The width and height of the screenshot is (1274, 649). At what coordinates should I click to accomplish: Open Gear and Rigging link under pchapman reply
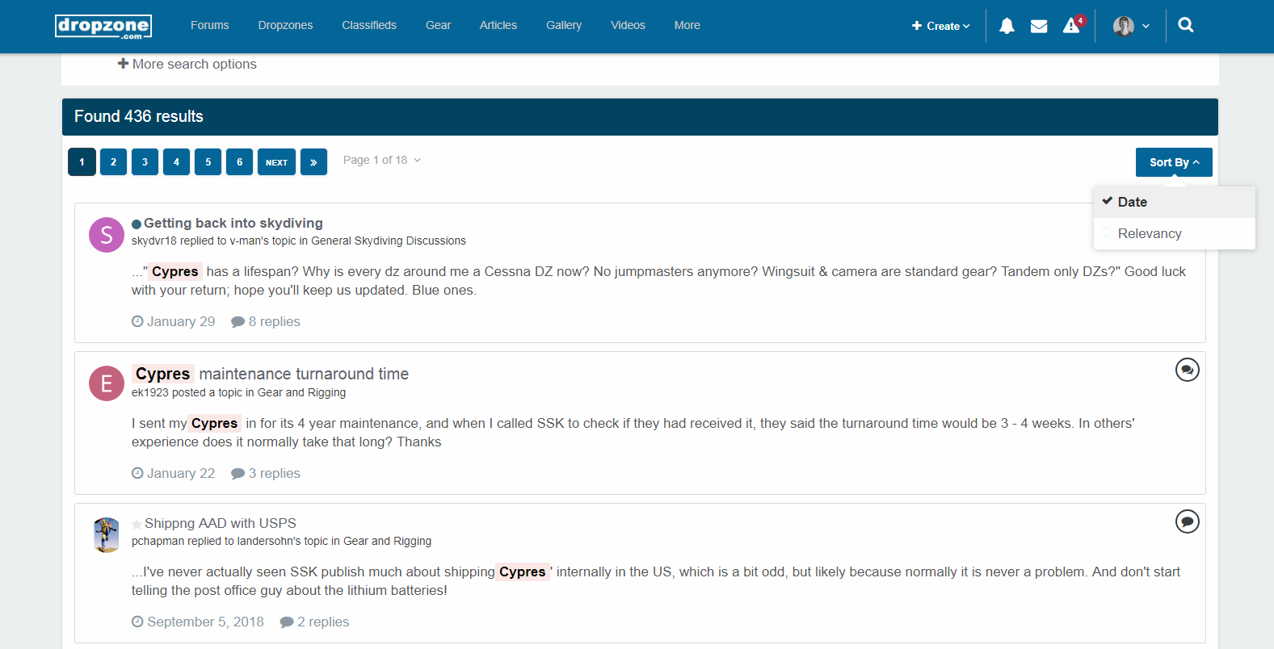coord(387,541)
